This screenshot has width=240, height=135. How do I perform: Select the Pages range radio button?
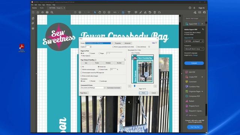[x=99, y=53]
